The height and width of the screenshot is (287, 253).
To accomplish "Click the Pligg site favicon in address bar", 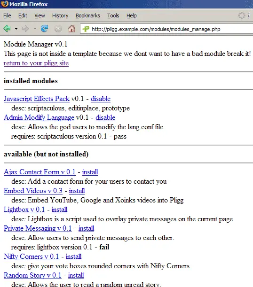I will tap(86, 29).
